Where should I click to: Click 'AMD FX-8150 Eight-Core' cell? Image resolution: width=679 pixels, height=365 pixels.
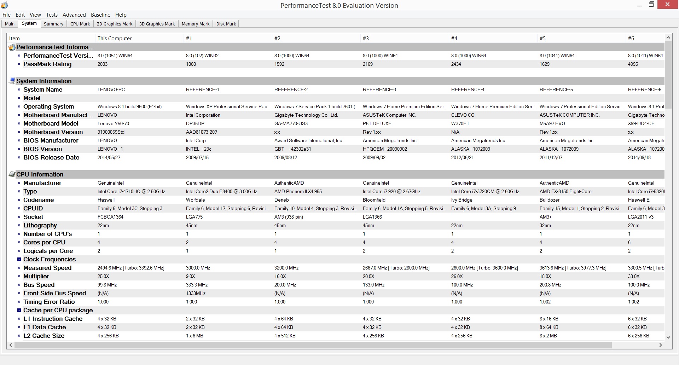[565, 191]
